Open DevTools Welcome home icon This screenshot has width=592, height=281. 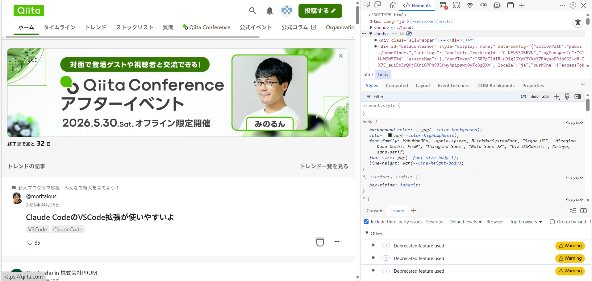[x=393, y=5]
